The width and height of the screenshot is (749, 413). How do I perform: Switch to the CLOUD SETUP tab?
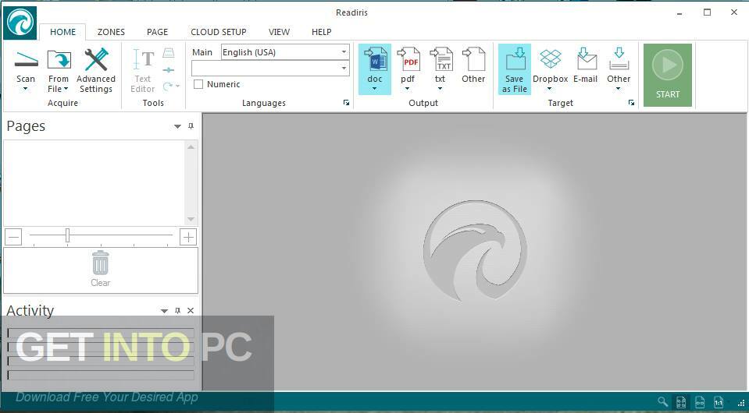pos(219,32)
